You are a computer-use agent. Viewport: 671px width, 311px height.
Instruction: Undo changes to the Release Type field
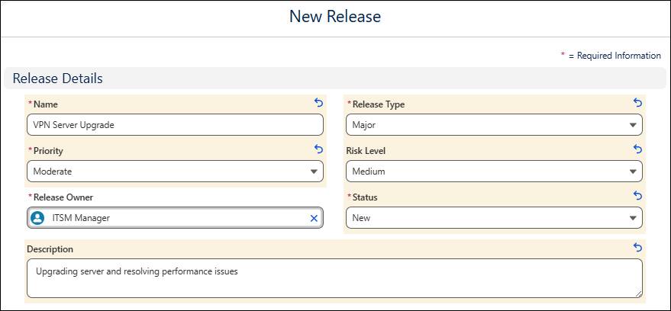pyautogui.click(x=637, y=103)
